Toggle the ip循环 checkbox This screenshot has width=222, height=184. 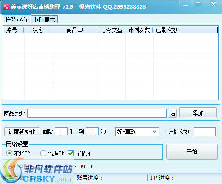(70, 153)
